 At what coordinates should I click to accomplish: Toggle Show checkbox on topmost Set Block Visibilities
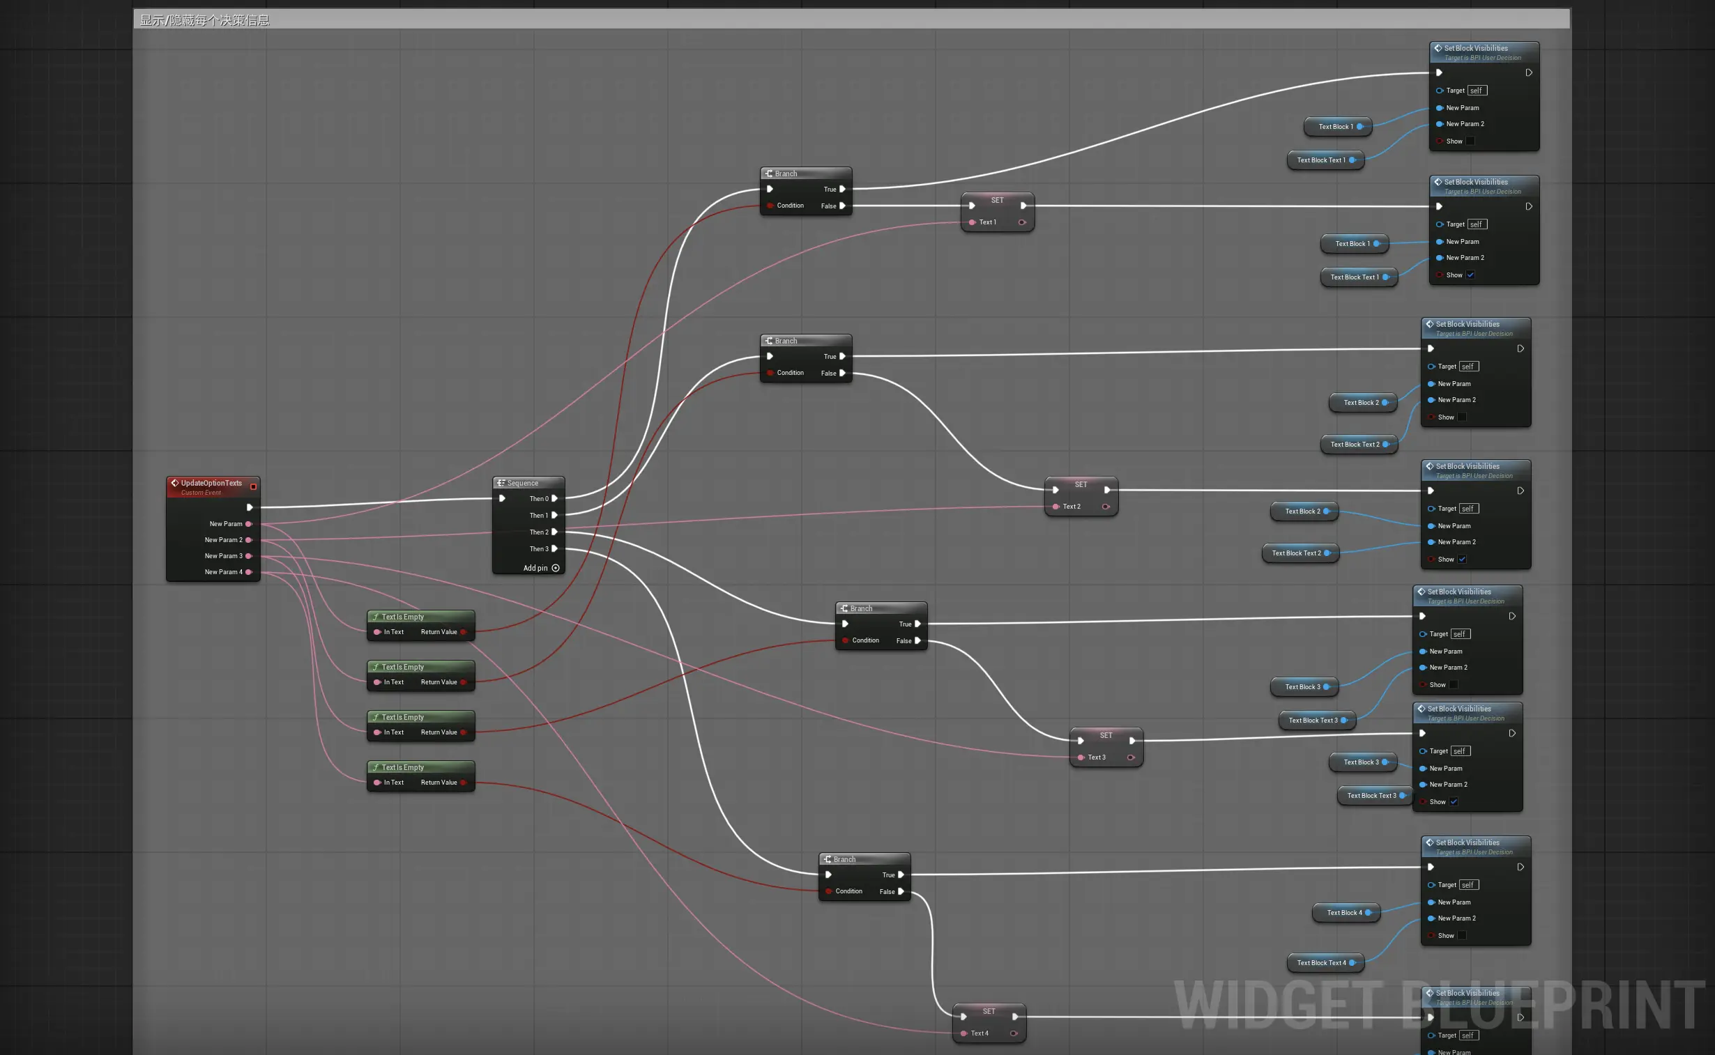click(x=1470, y=141)
